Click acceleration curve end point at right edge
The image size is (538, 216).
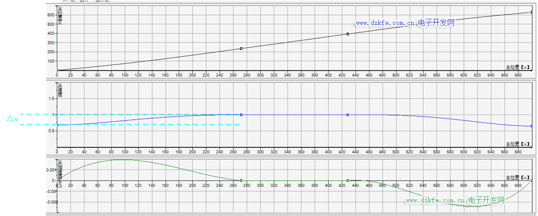pyautogui.click(x=531, y=181)
